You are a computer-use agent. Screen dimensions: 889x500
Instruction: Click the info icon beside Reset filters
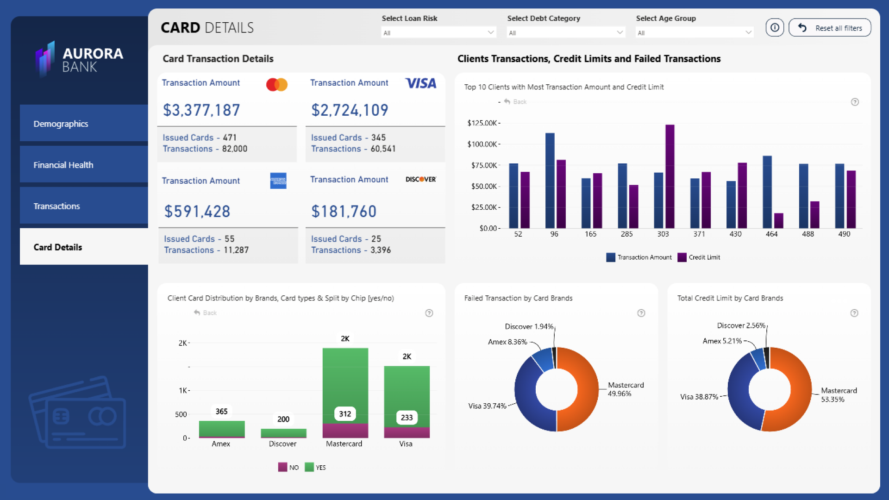774,27
